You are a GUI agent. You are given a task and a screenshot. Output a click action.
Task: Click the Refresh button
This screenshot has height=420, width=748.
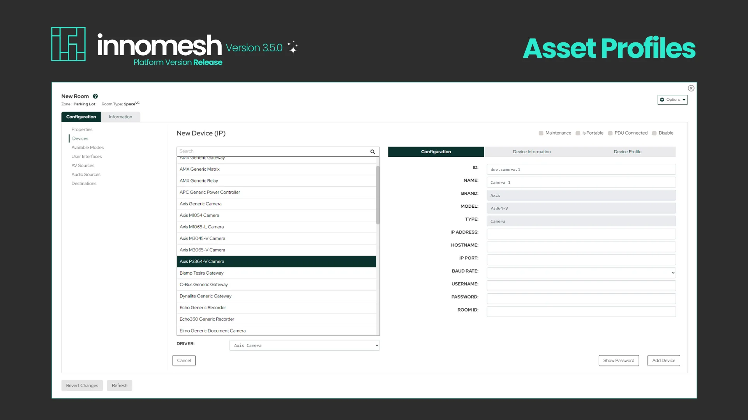point(120,385)
